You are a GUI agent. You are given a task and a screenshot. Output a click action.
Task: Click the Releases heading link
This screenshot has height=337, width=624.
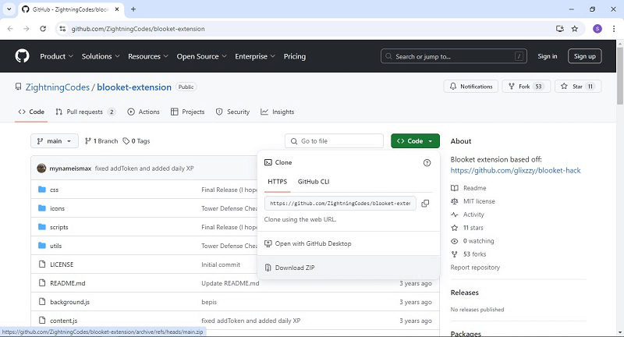tap(464, 293)
